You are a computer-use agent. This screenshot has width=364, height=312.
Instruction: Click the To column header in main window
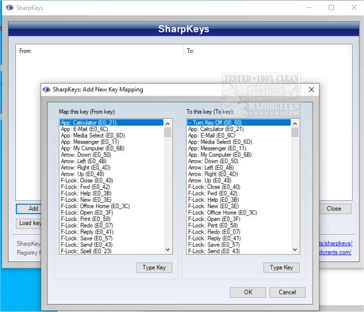(x=267, y=51)
